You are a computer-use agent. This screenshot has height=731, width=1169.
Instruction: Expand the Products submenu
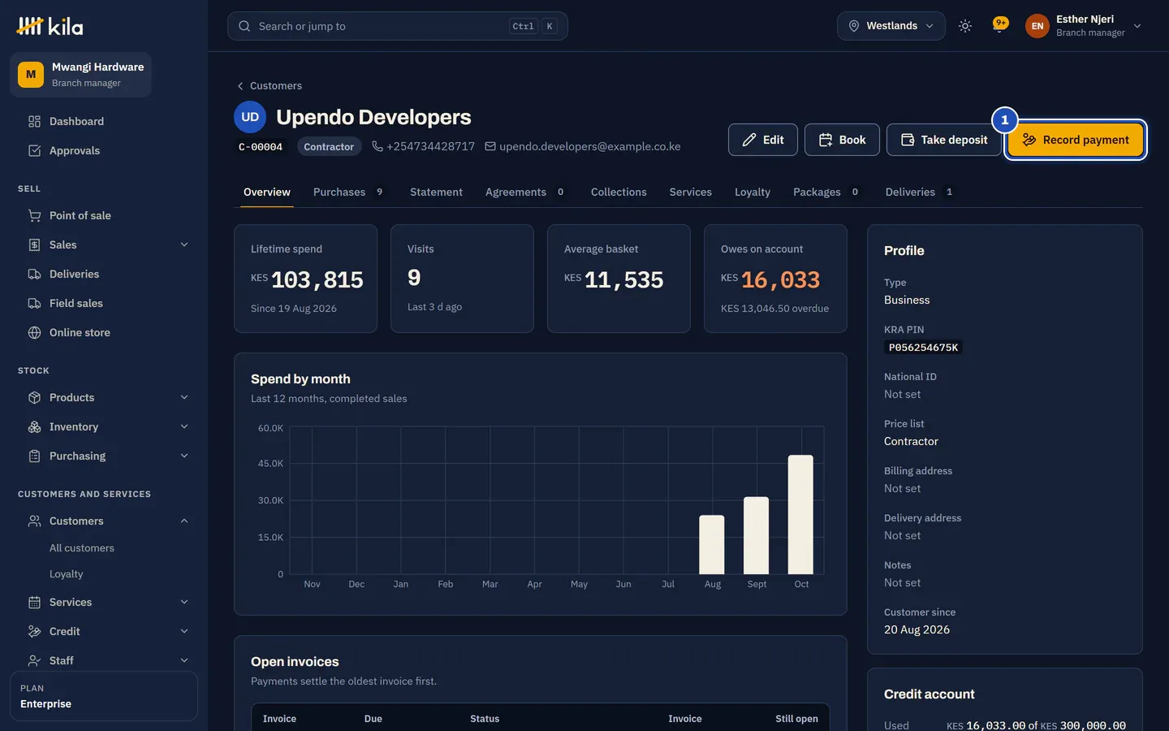[x=184, y=397]
